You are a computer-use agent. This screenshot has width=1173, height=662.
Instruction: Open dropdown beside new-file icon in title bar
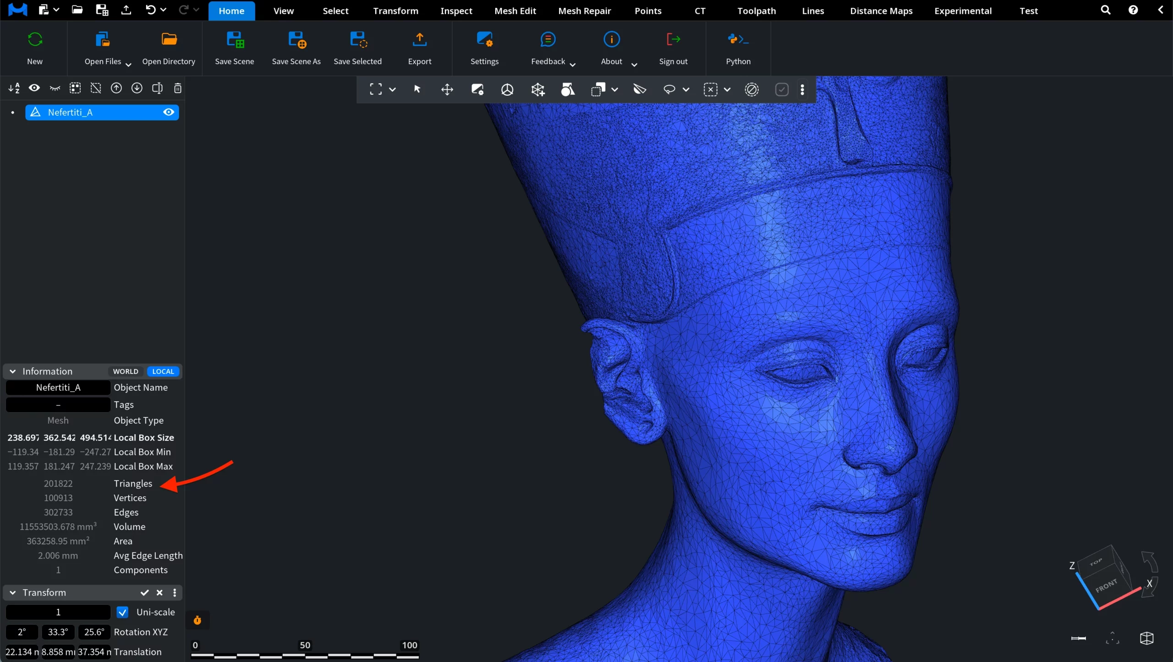click(56, 10)
